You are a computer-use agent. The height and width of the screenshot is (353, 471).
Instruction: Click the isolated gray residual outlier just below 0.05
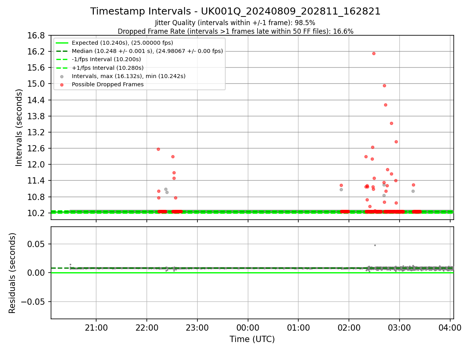375,245
